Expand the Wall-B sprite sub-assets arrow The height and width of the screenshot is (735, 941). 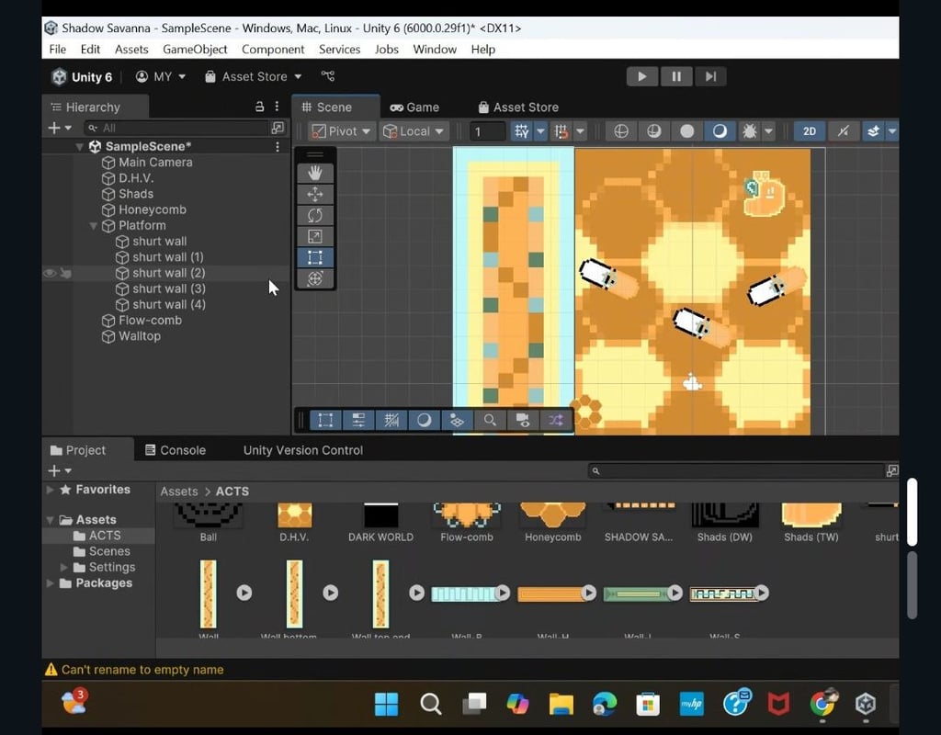tap(503, 593)
